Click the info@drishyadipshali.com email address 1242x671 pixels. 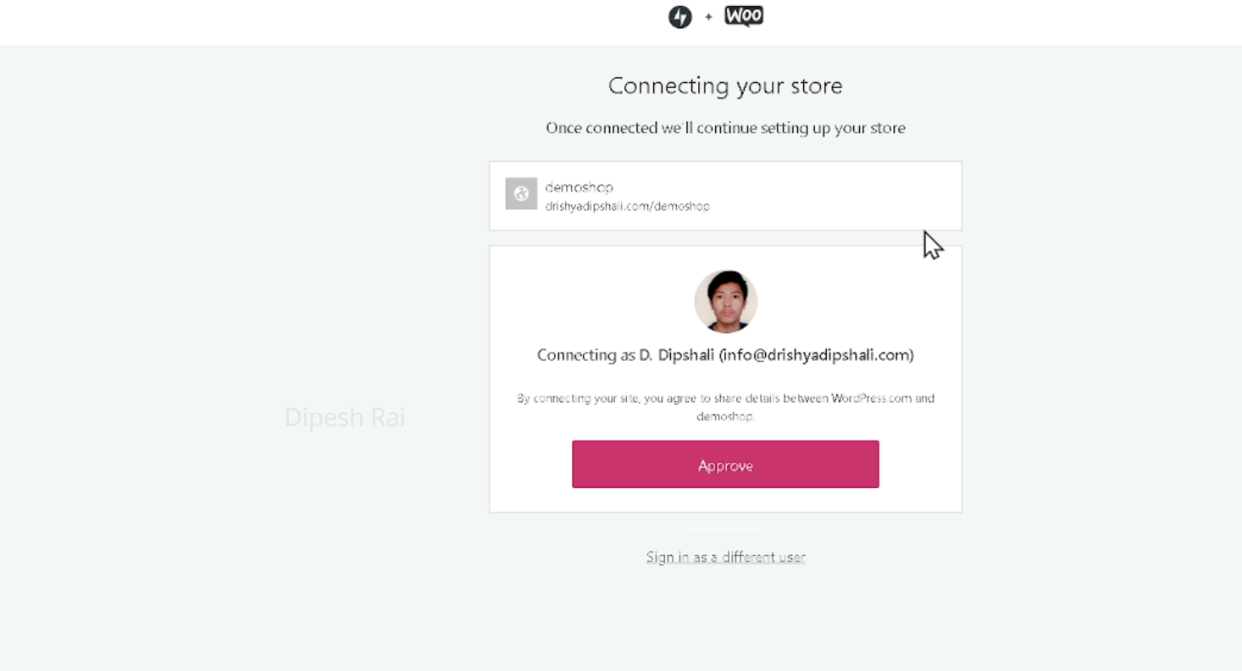(x=816, y=355)
